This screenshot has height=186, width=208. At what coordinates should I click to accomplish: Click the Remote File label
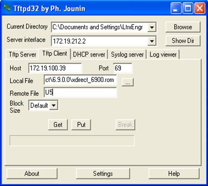pyautogui.click(x=24, y=93)
